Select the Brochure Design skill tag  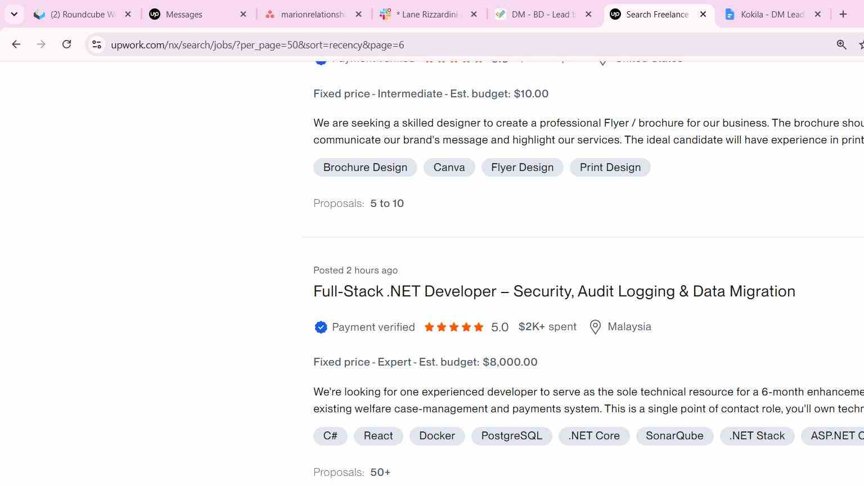tap(365, 168)
